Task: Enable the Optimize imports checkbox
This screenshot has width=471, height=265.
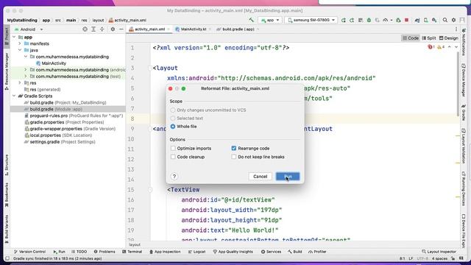Action: pyautogui.click(x=173, y=148)
